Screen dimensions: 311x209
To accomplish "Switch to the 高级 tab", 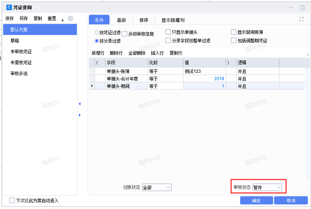I will coord(121,20).
